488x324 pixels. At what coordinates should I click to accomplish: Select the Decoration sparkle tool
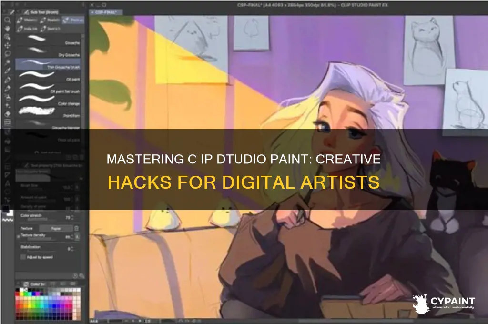click(x=8, y=105)
